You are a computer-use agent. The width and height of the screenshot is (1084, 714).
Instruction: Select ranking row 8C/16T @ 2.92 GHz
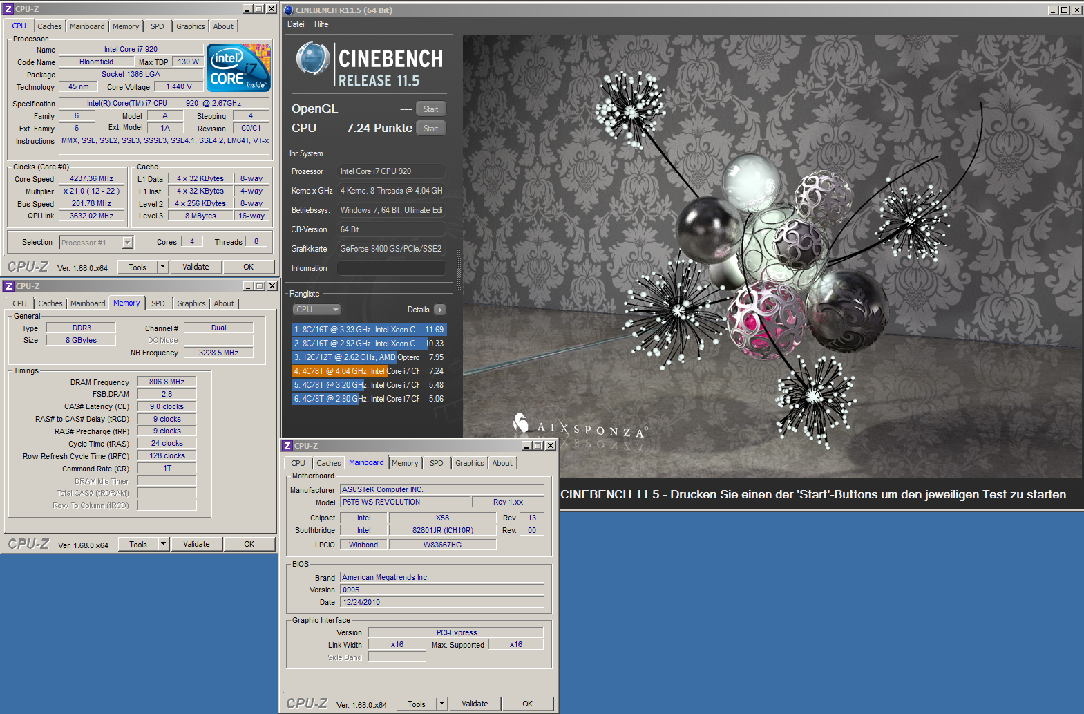(369, 344)
